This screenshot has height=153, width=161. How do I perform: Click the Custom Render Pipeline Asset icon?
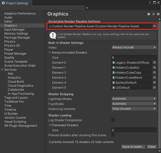coord(50,26)
